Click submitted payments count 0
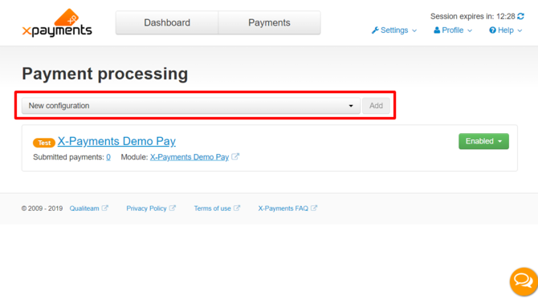The image size is (538, 303). point(108,157)
